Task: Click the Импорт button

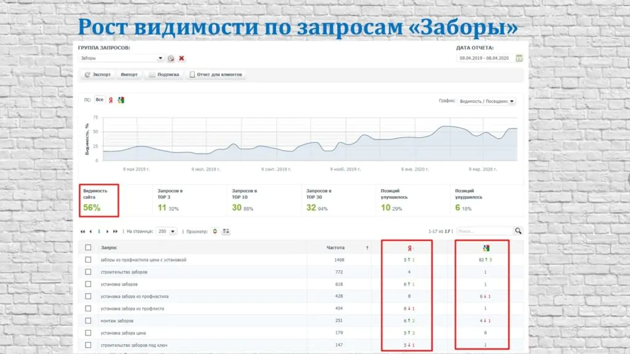Action: (129, 74)
